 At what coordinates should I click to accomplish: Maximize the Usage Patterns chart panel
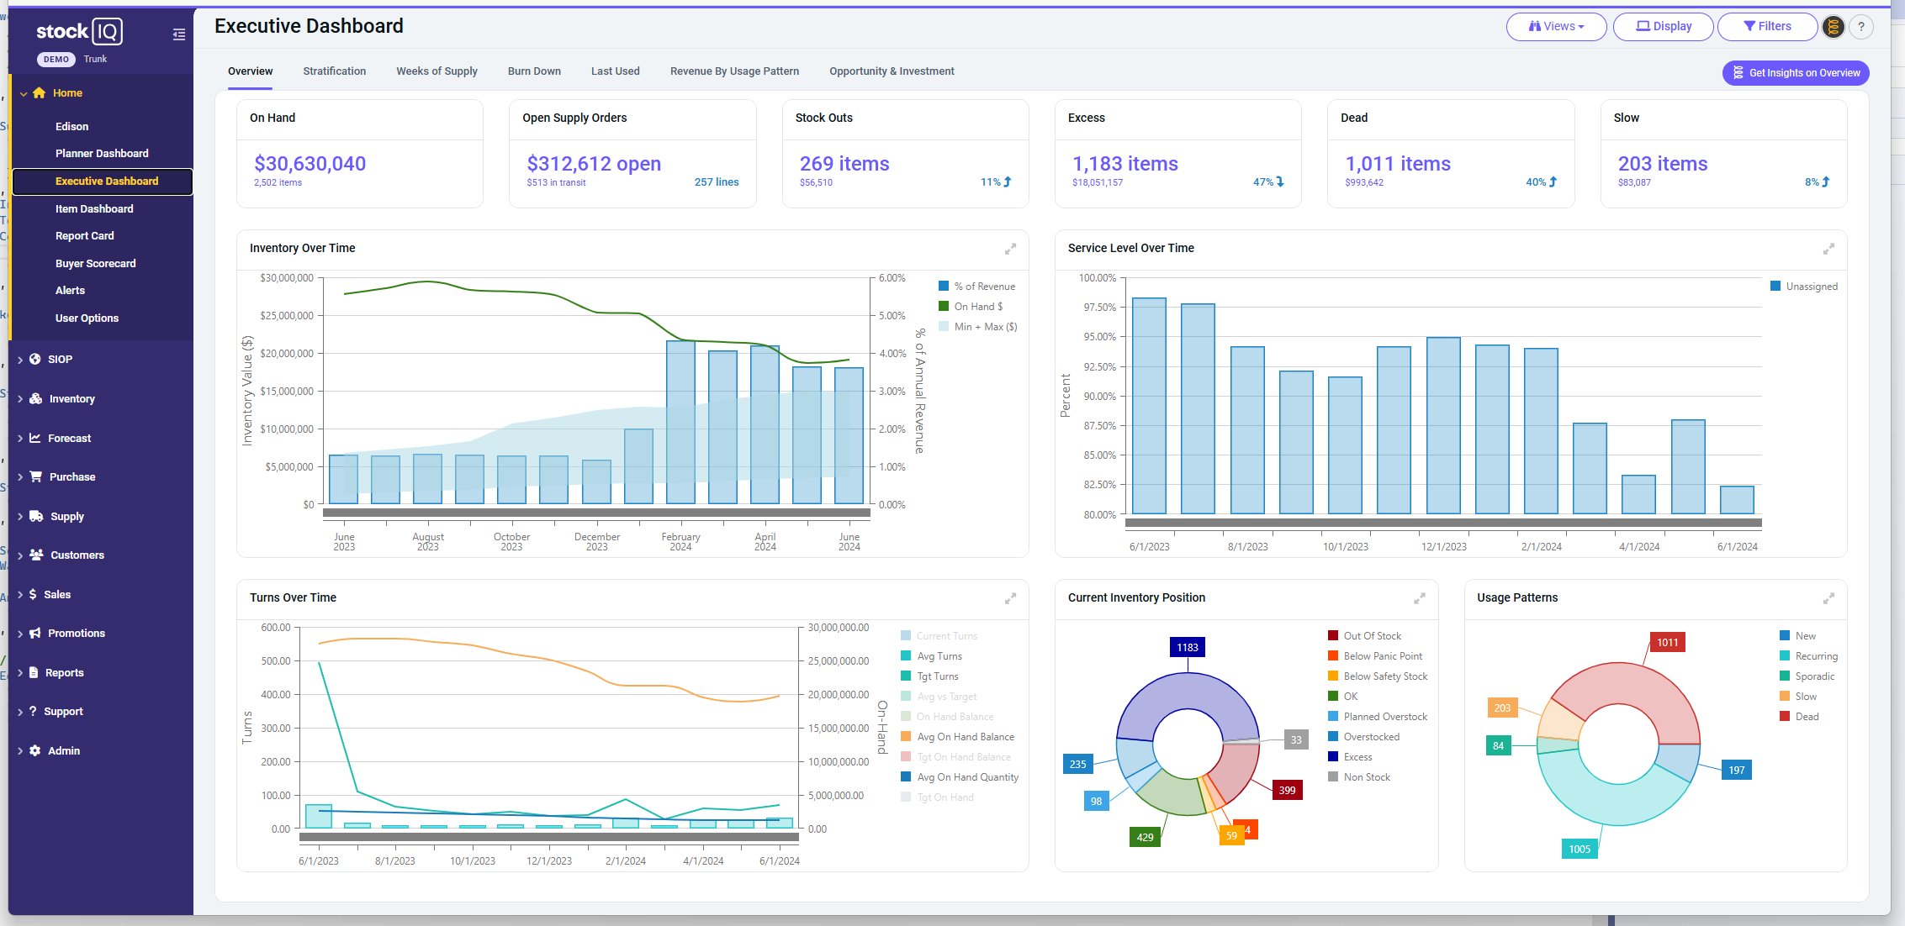coord(1828,598)
